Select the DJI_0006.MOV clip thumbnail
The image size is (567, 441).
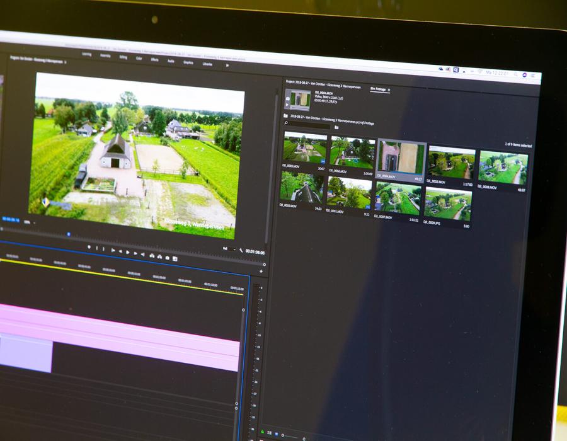tap(352, 152)
